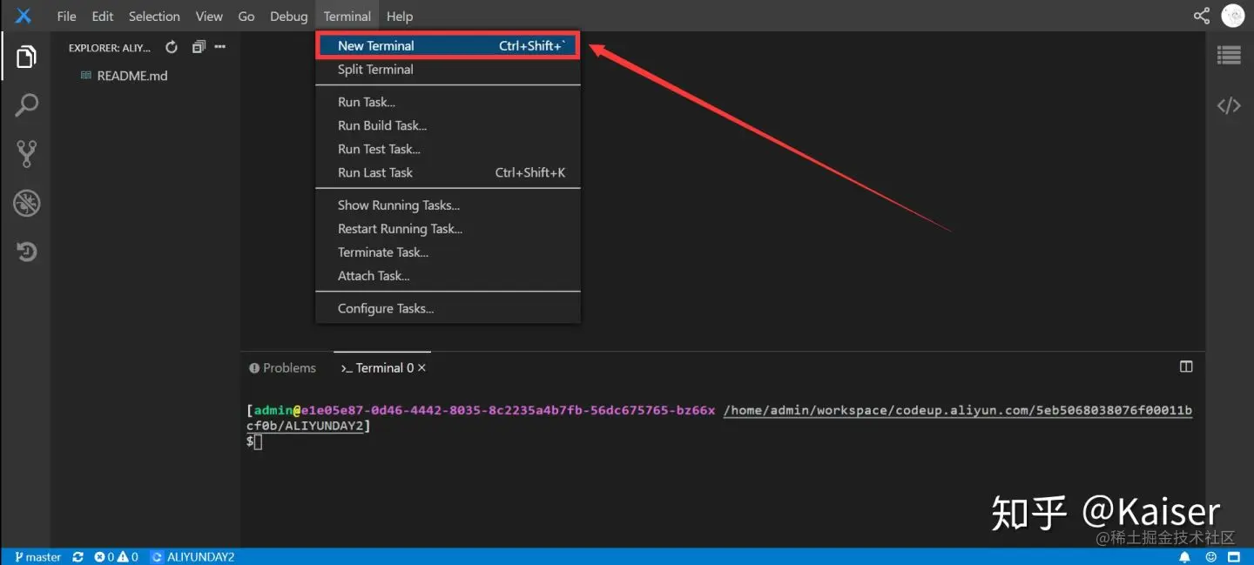The width and height of the screenshot is (1254, 565).
Task: Collapse all folders in explorer
Action: point(198,47)
